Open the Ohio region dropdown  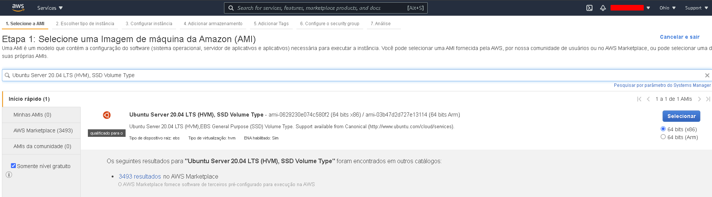pyautogui.click(x=667, y=8)
